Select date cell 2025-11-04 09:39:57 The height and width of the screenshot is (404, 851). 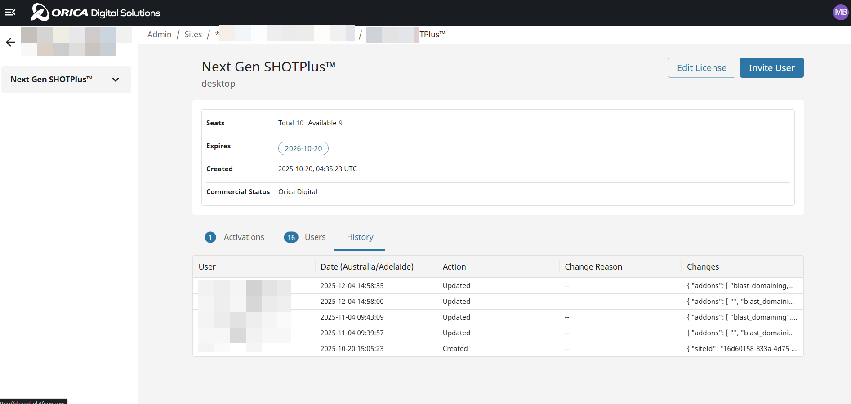(x=352, y=333)
